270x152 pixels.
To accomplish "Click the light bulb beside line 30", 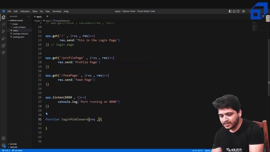I will [x=47, y=114].
